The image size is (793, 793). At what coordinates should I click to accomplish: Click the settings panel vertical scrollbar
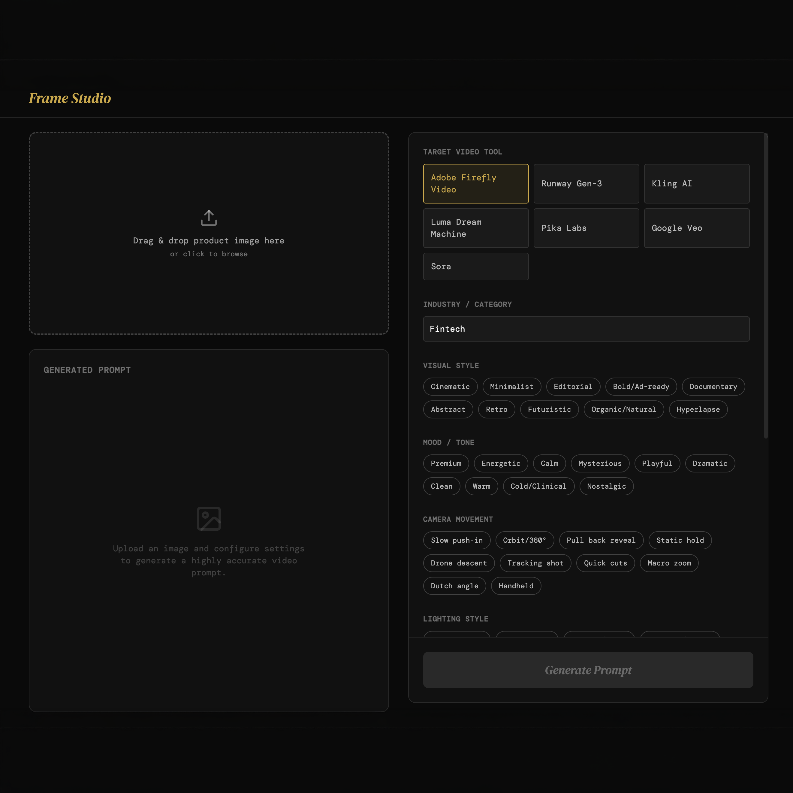765,286
